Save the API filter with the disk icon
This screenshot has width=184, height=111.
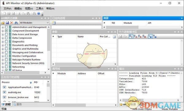[7, 23]
